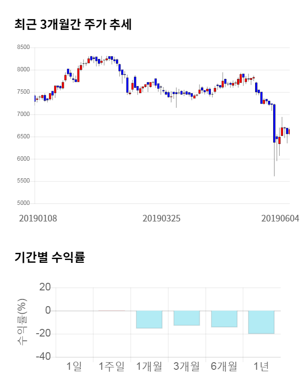The height and width of the screenshot is (385, 304).
Task: Click the -40 return axis label
Action: [45, 356]
